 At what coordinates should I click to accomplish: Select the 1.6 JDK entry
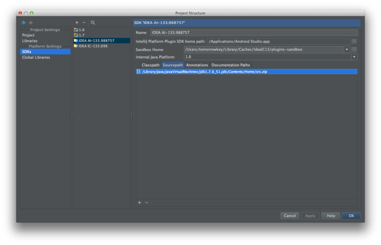(101, 30)
